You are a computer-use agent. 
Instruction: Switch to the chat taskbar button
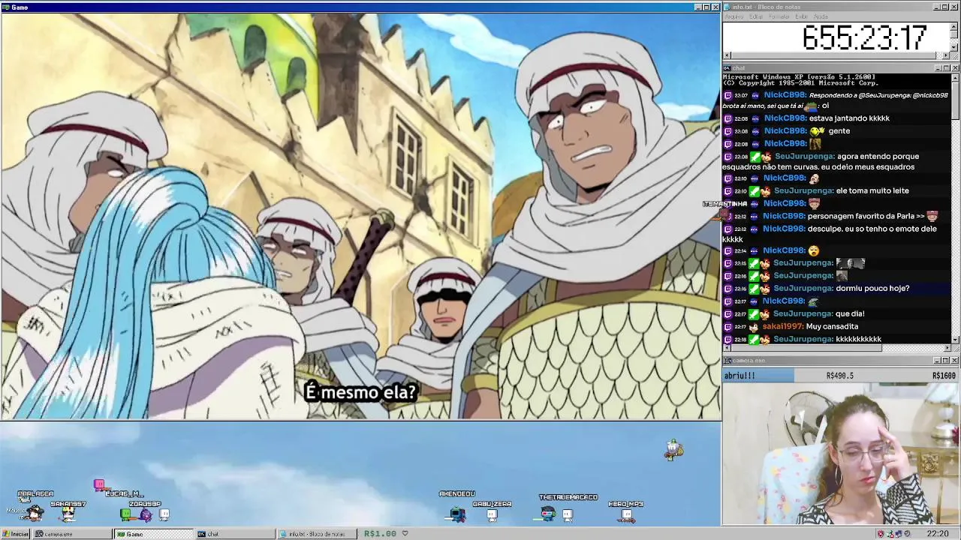(x=234, y=534)
